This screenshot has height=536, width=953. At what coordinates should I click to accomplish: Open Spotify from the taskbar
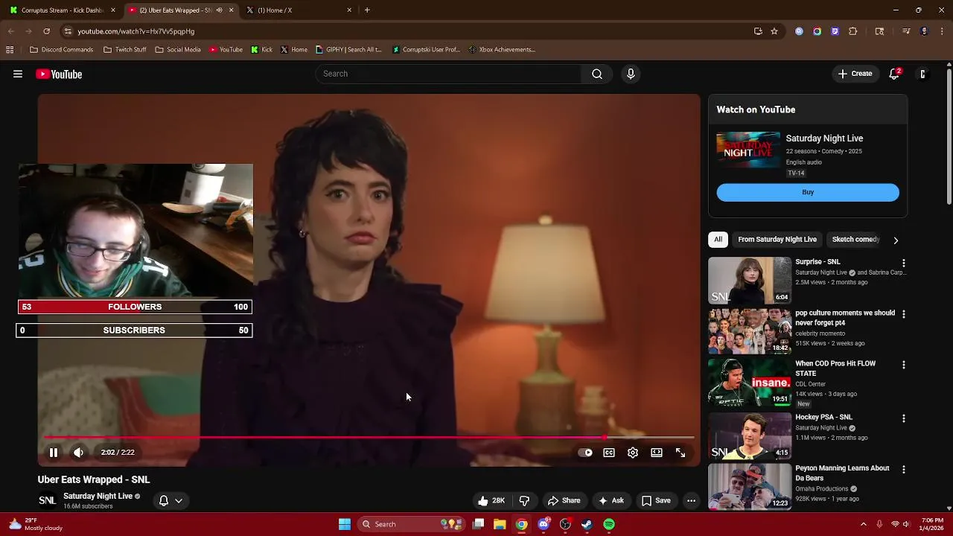click(x=609, y=524)
